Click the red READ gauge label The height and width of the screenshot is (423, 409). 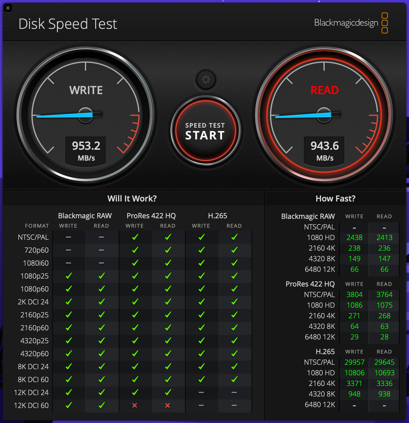pos(325,90)
